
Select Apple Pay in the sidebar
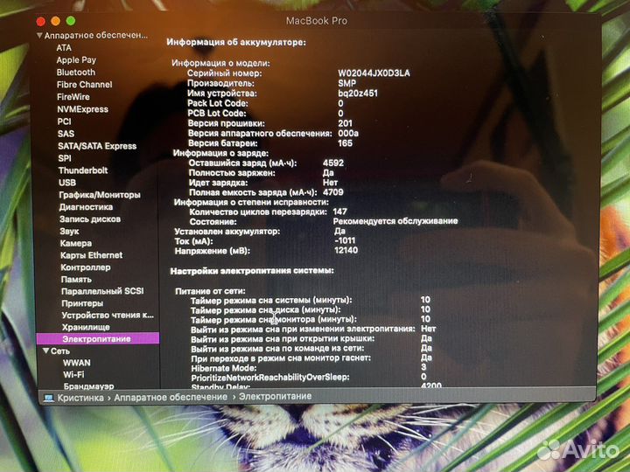point(76,59)
